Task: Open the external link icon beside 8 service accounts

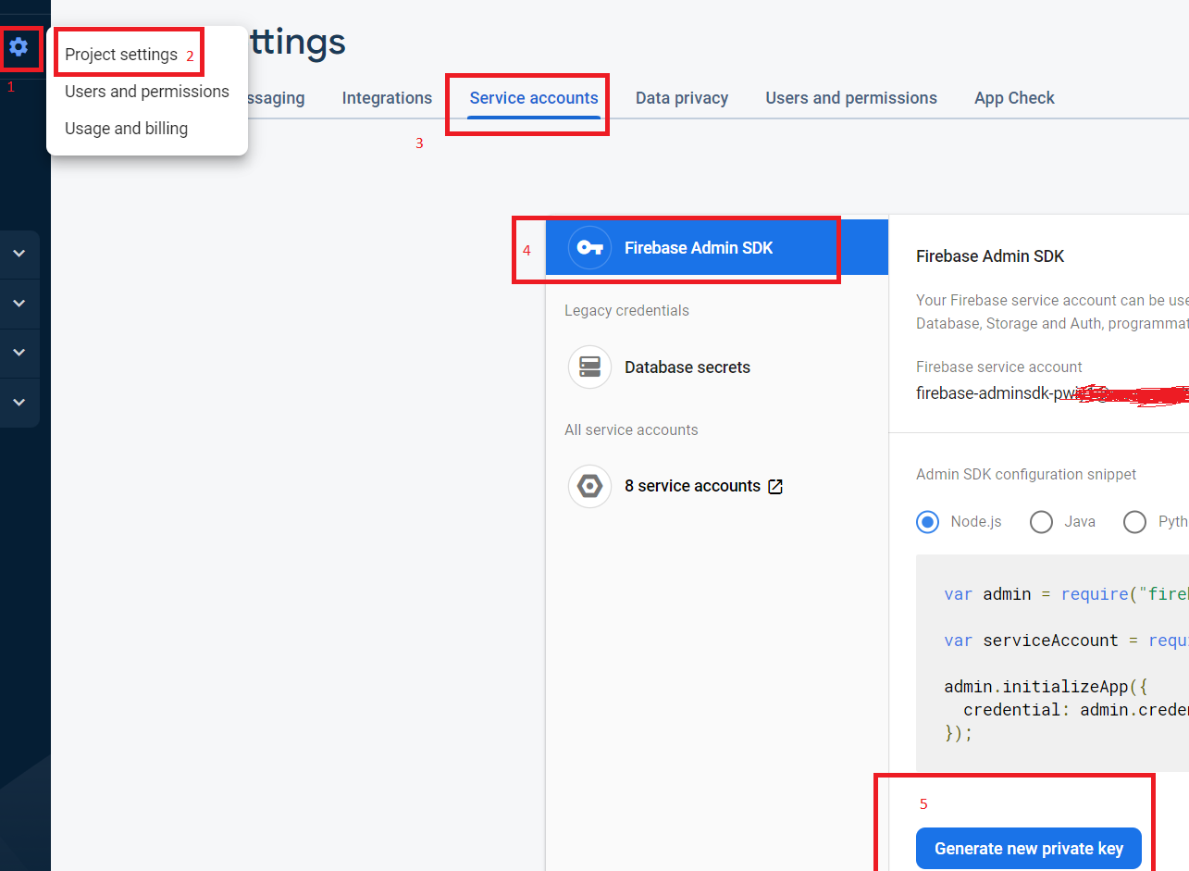Action: click(775, 485)
